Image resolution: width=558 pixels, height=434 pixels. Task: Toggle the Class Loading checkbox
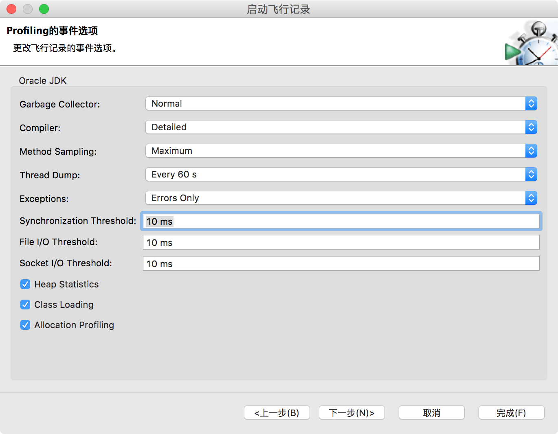(25, 305)
